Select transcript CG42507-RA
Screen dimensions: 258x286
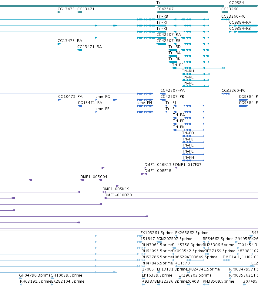click(169, 34)
